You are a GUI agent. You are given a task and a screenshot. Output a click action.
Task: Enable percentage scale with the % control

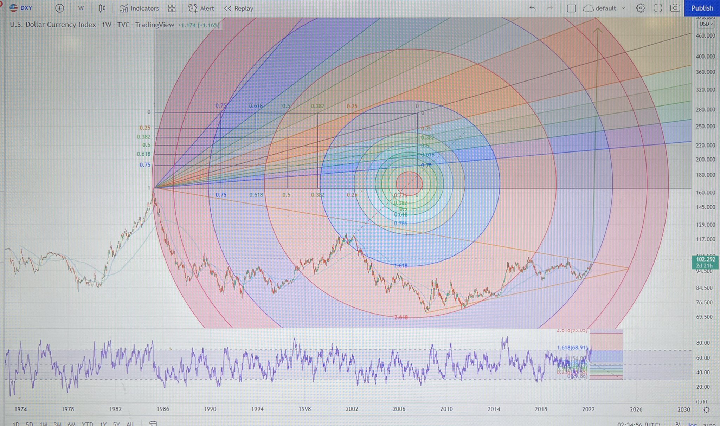[679, 424]
